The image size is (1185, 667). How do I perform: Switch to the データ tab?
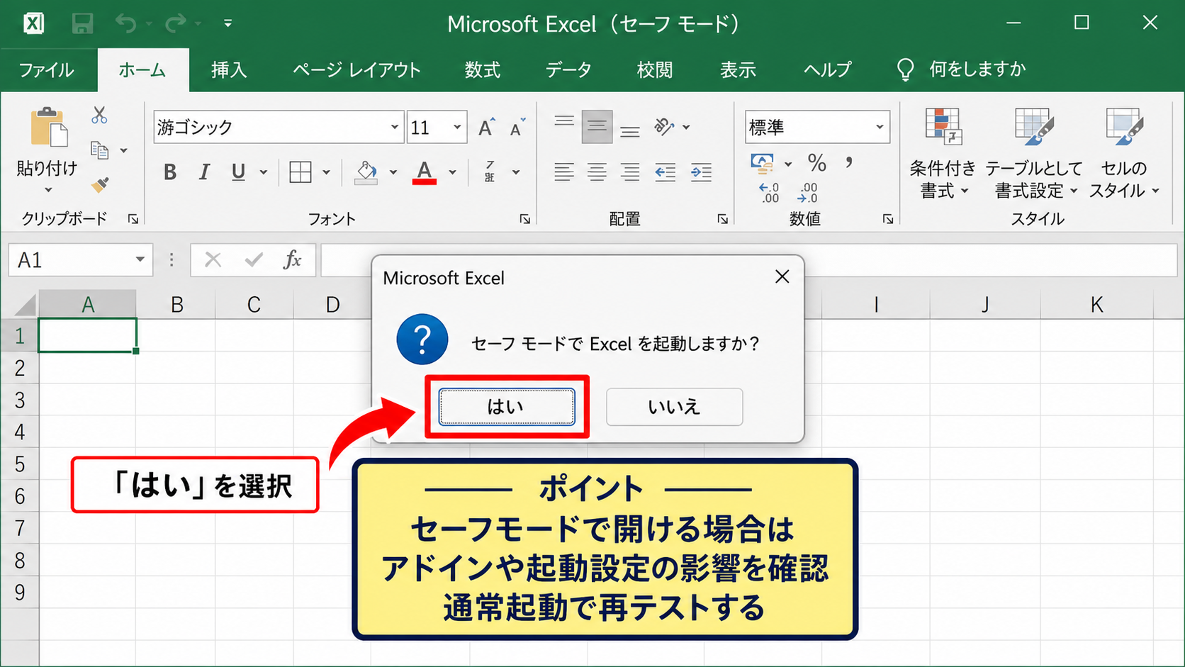tap(568, 70)
